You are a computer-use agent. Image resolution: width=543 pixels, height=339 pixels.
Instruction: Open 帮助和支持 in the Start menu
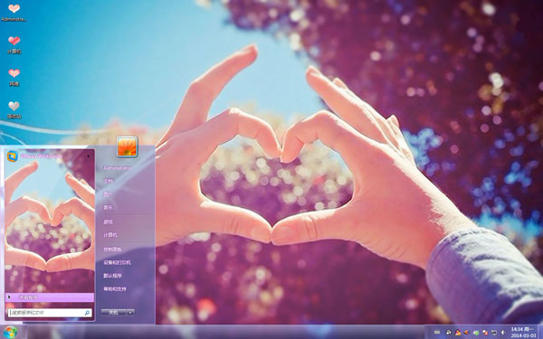(x=115, y=289)
